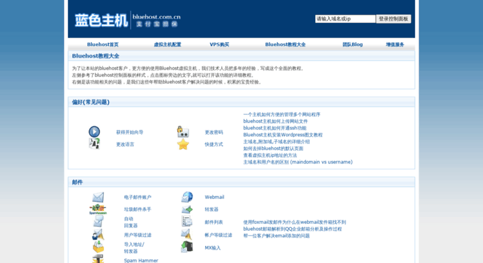Open the VPS购买 nav item

coord(219,44)
